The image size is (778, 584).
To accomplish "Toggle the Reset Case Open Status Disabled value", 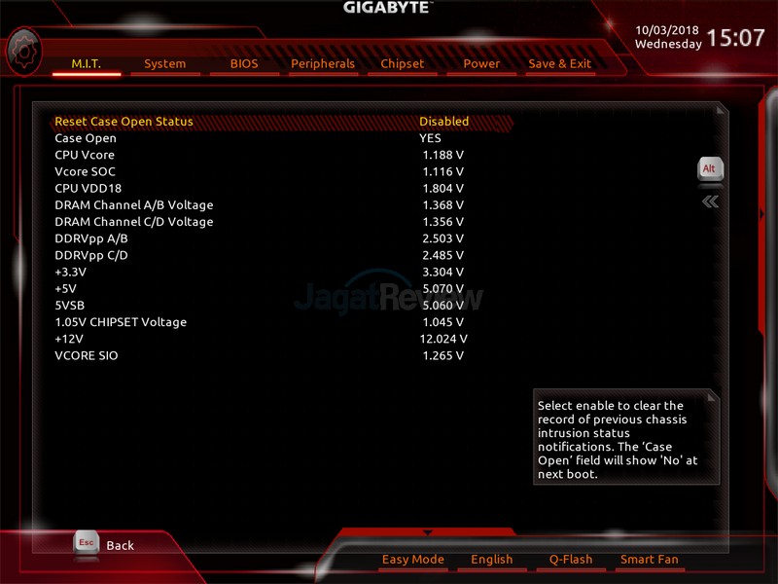I will point(443,122).
